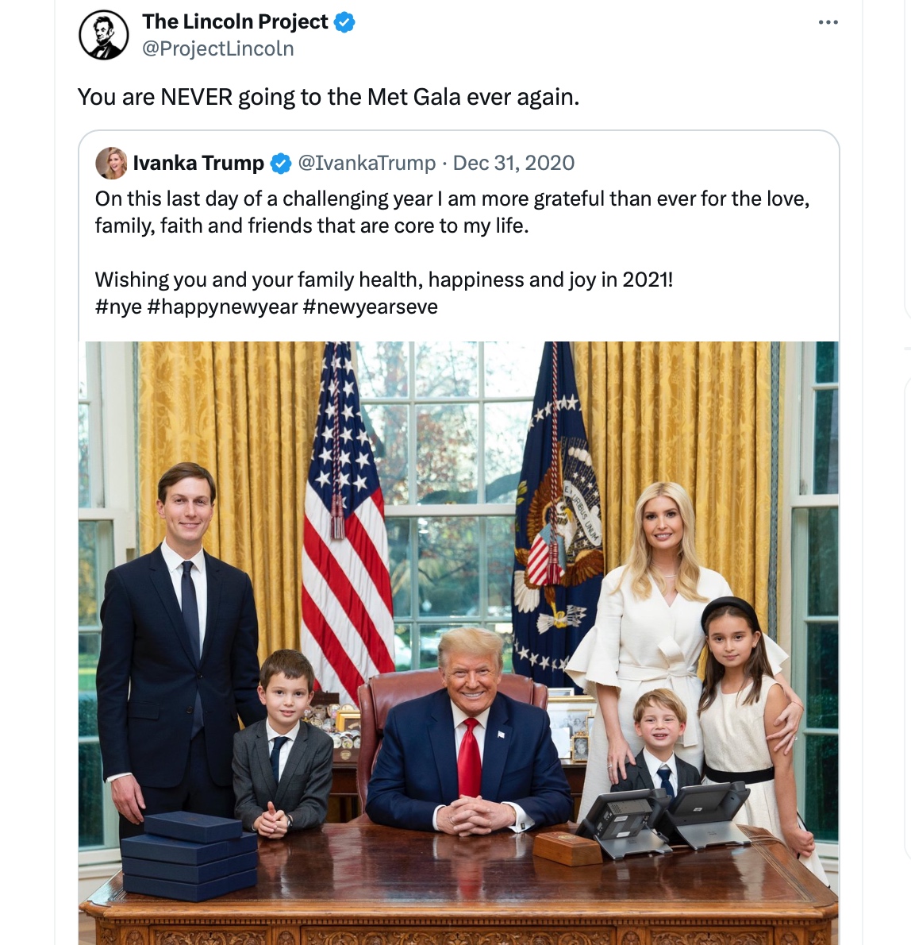Image resolution: width=911 pixels, height=945 pixels.
Task: Click the 'On this last day' paragraph
Action: [x=452, y=212]
